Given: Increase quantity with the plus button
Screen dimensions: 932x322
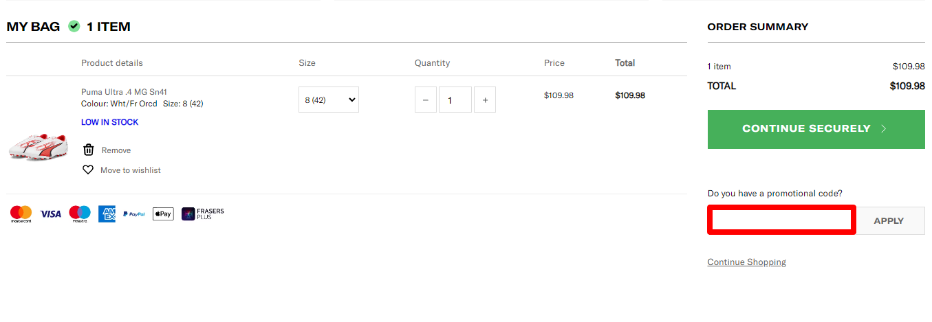Looking at the screenshot, I should [485, 100].
